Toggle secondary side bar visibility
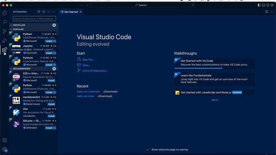This screenshot has height=155, width=276. click(268, 5)
